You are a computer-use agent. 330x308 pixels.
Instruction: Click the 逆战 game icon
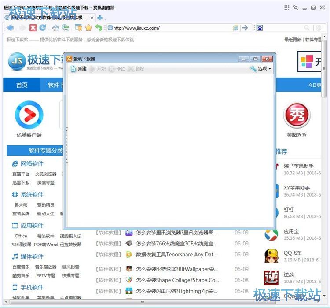coord(271,278)
